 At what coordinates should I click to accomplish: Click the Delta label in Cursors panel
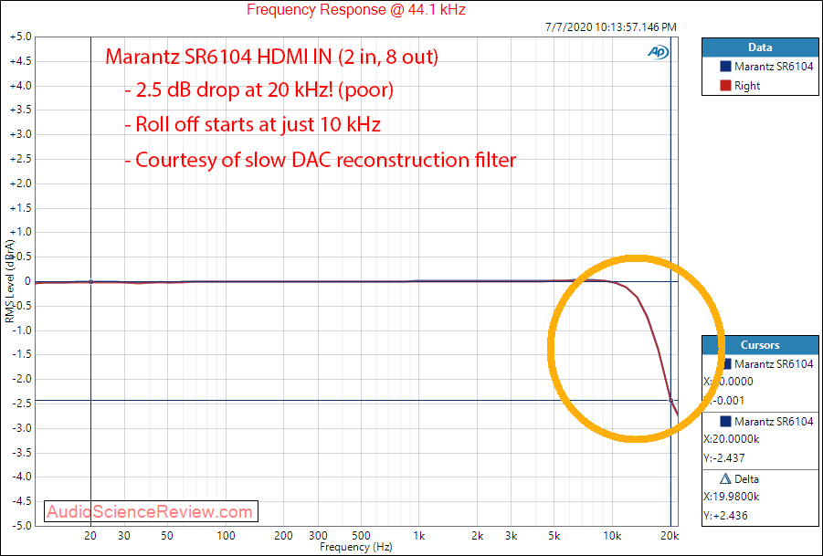pos(747,479)
